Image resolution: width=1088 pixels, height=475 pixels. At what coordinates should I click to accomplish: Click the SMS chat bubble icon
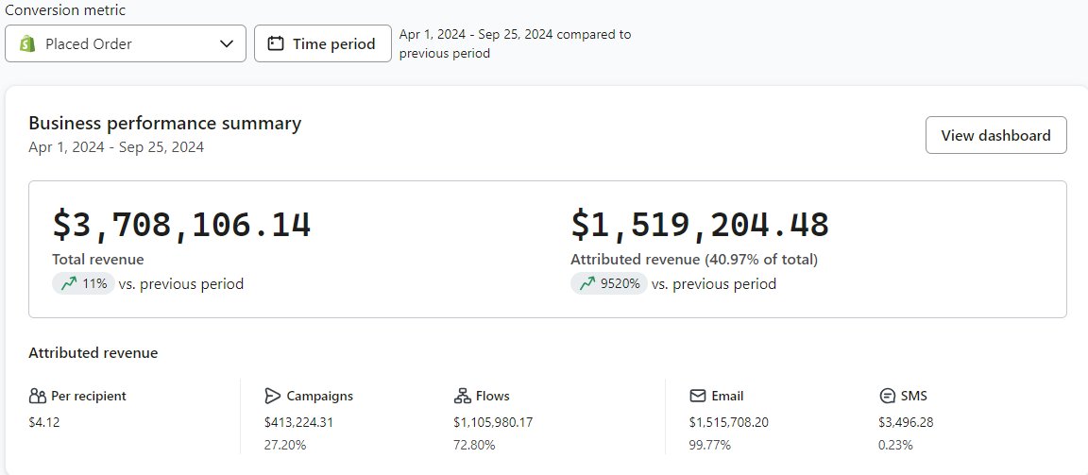coord(887,396)
